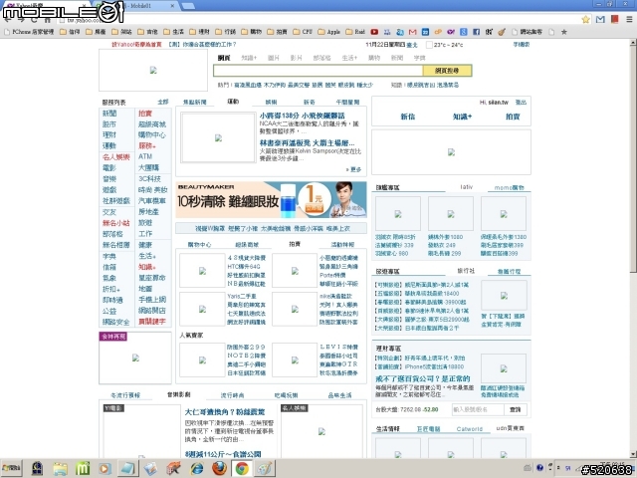Open the Root bookmarks folder
The image size is (637, 478).
356,32
